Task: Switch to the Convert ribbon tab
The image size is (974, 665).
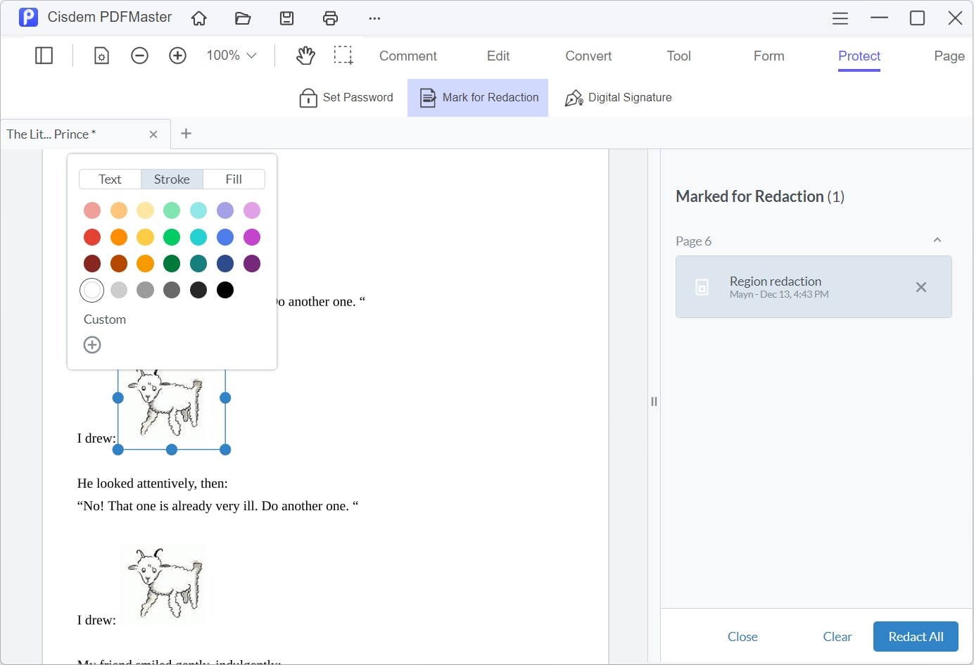Action: point(588,56)
